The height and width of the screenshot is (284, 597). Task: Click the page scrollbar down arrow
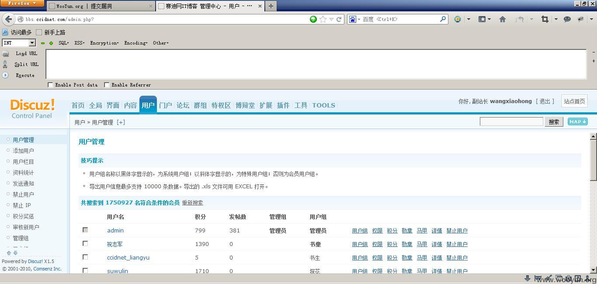point(593,270)
